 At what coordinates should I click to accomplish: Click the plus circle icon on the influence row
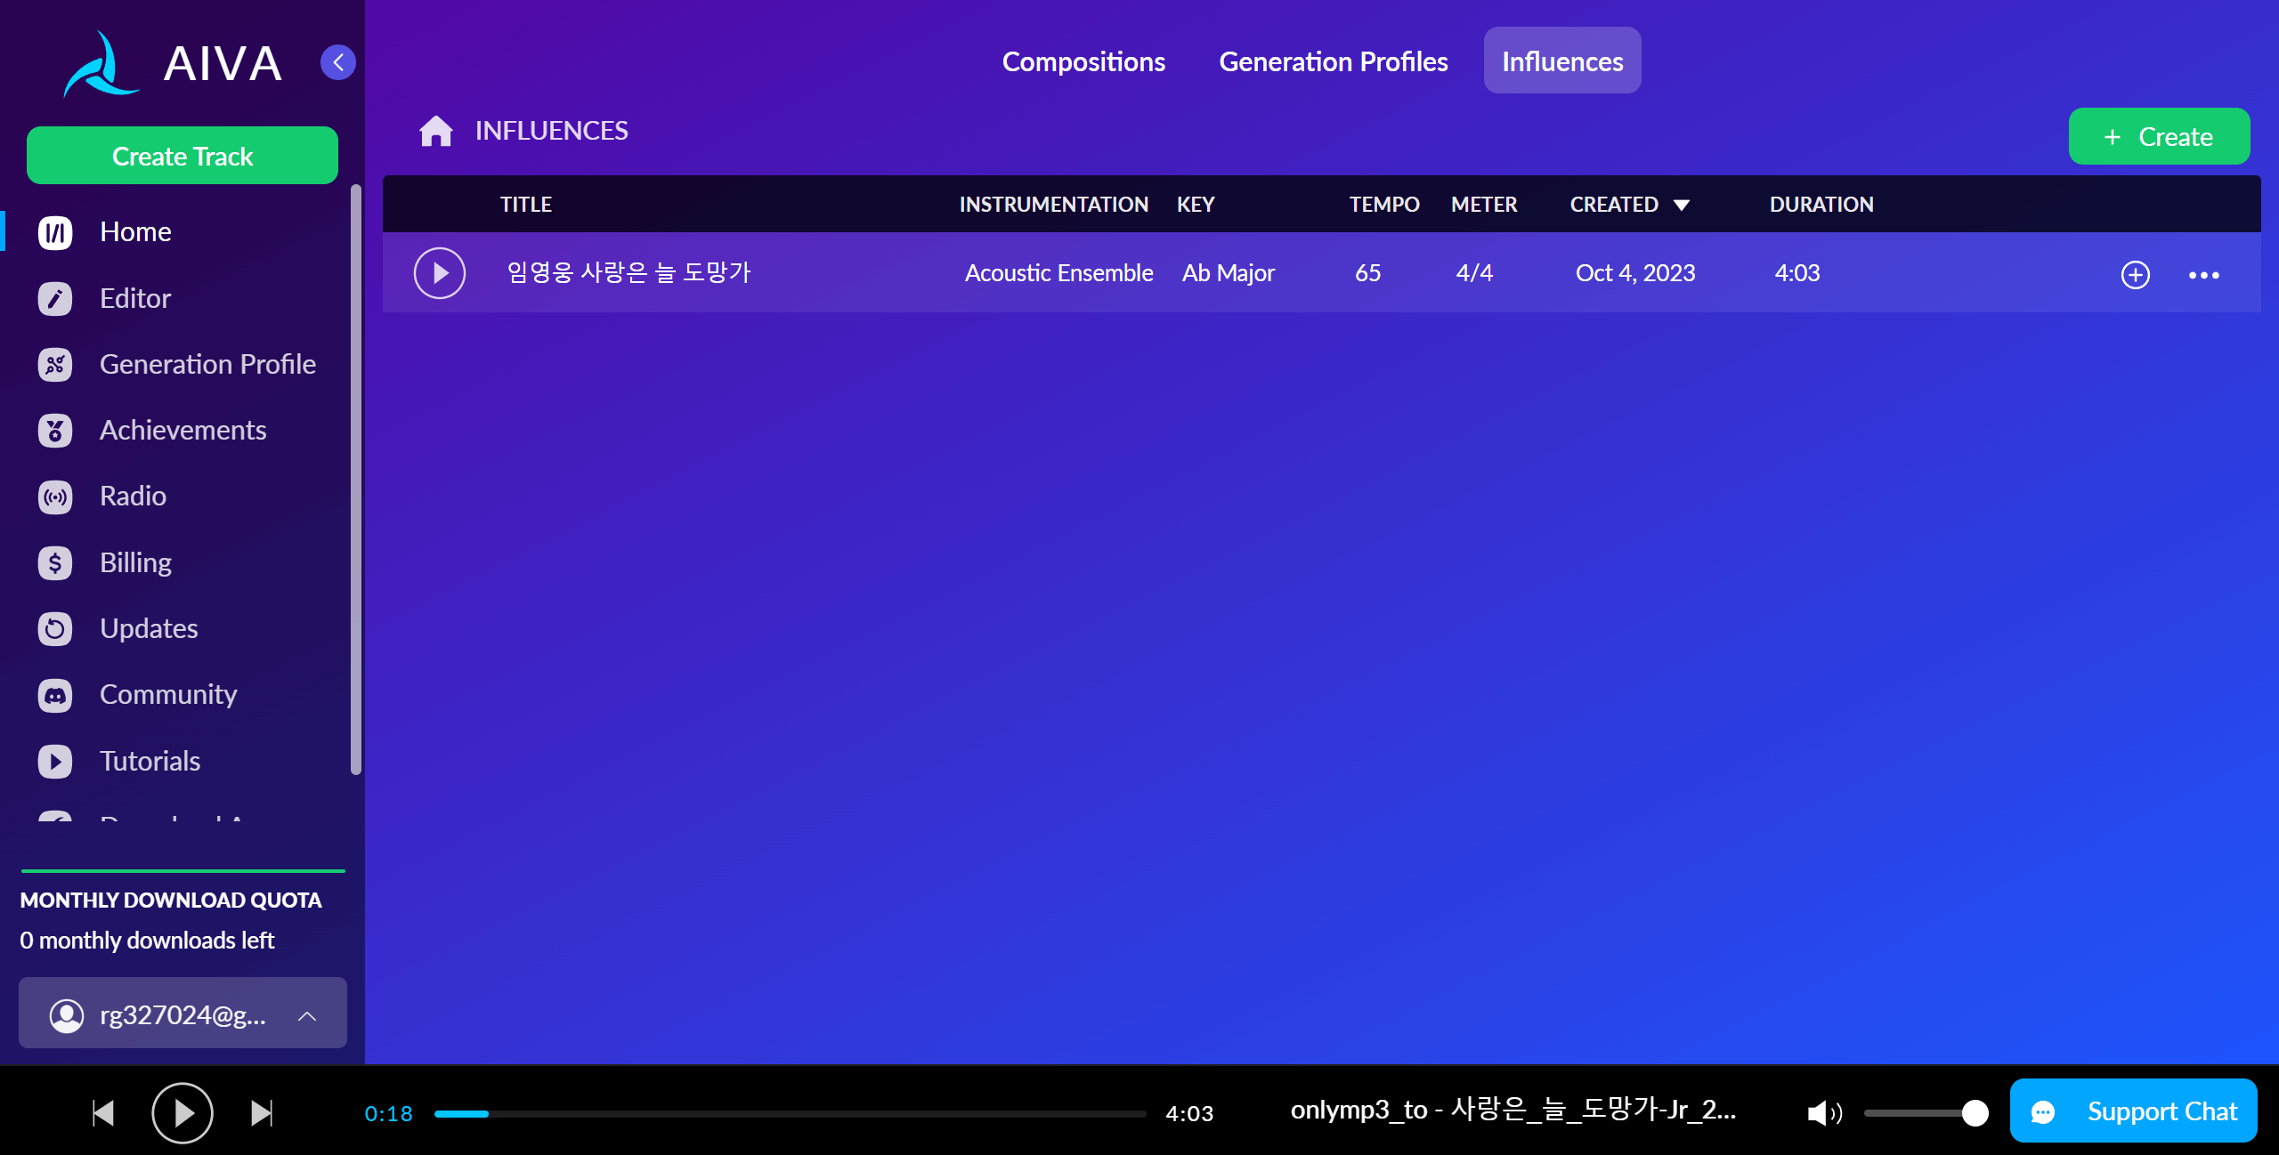coord(2135,274)
